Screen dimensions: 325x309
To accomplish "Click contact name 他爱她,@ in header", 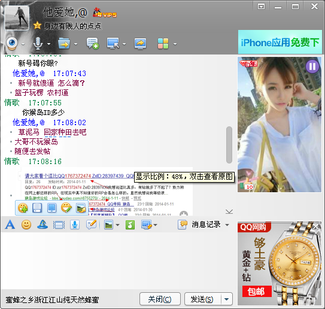I will [65, 13].
